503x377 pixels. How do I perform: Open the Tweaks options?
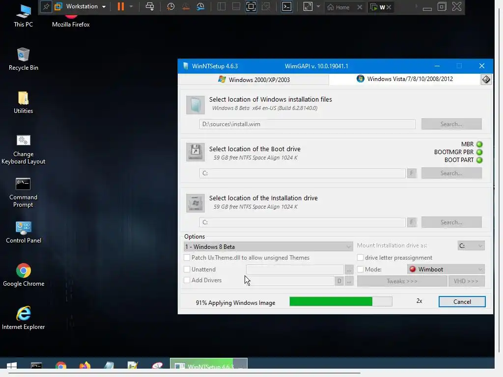click(x=402, y=281)
